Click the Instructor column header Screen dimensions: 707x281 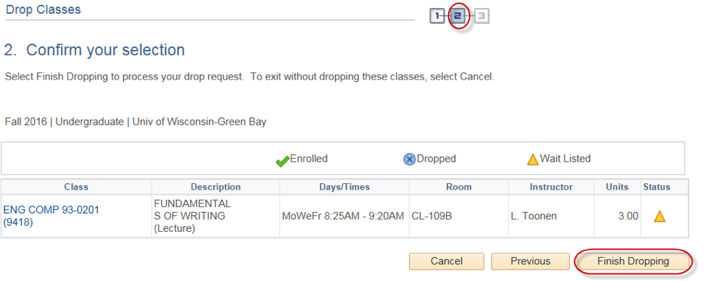[x=551, y=187]
